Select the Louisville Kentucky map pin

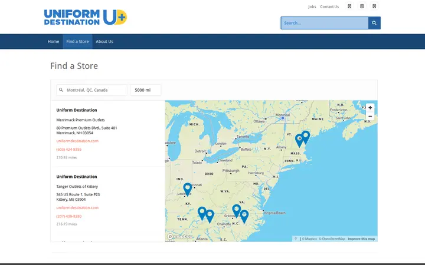(188, 189)
